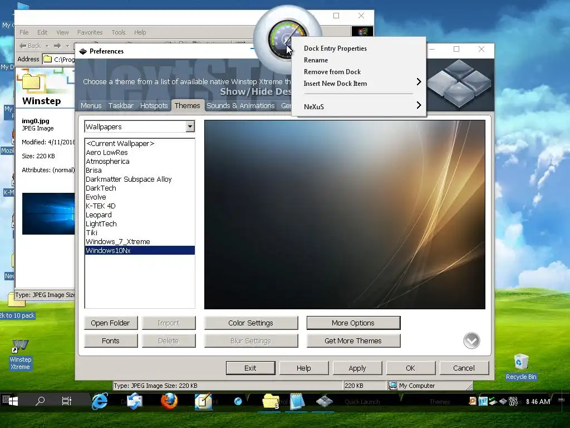Switch to the Menus tab
The height and width of the screenshot is (428, 570).
coord(91,105)
